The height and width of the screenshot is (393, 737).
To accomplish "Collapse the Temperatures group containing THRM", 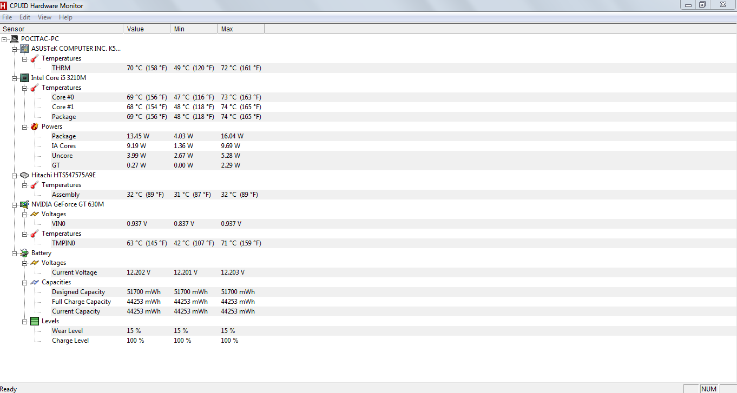I will click(25, 58).
